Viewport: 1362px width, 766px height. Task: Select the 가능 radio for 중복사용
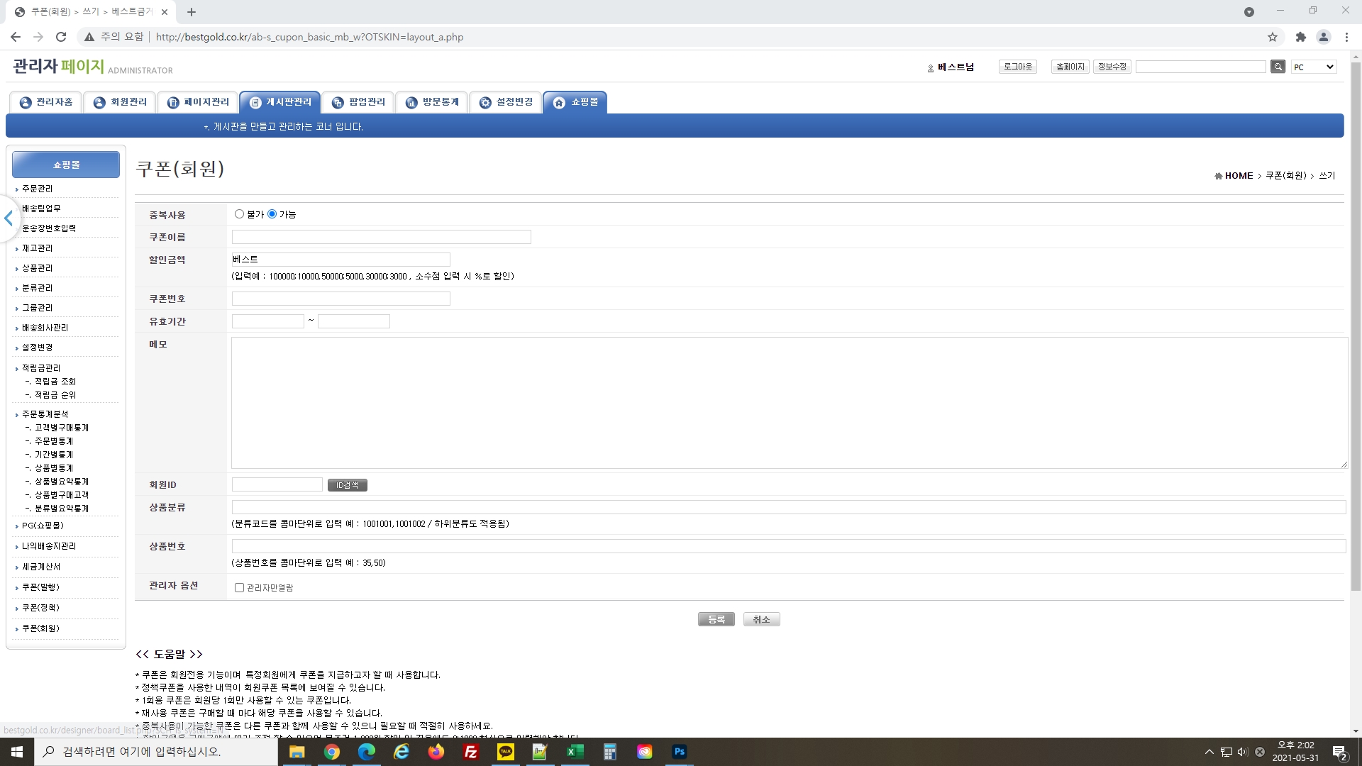tap(272, 214)
